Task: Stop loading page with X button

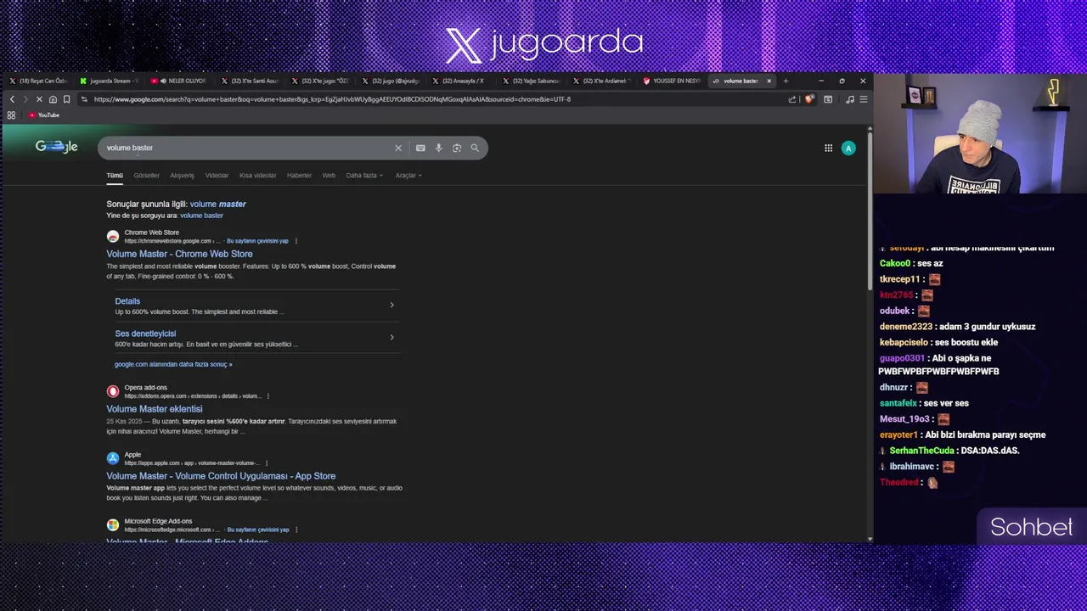Action: (39, 99)
